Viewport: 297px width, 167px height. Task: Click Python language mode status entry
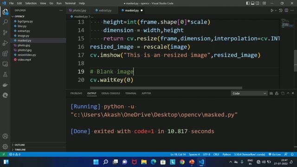(x=226, y=154)
